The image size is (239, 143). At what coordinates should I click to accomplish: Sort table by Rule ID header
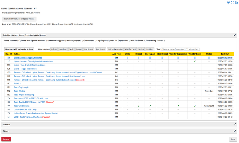click(9, 54)
